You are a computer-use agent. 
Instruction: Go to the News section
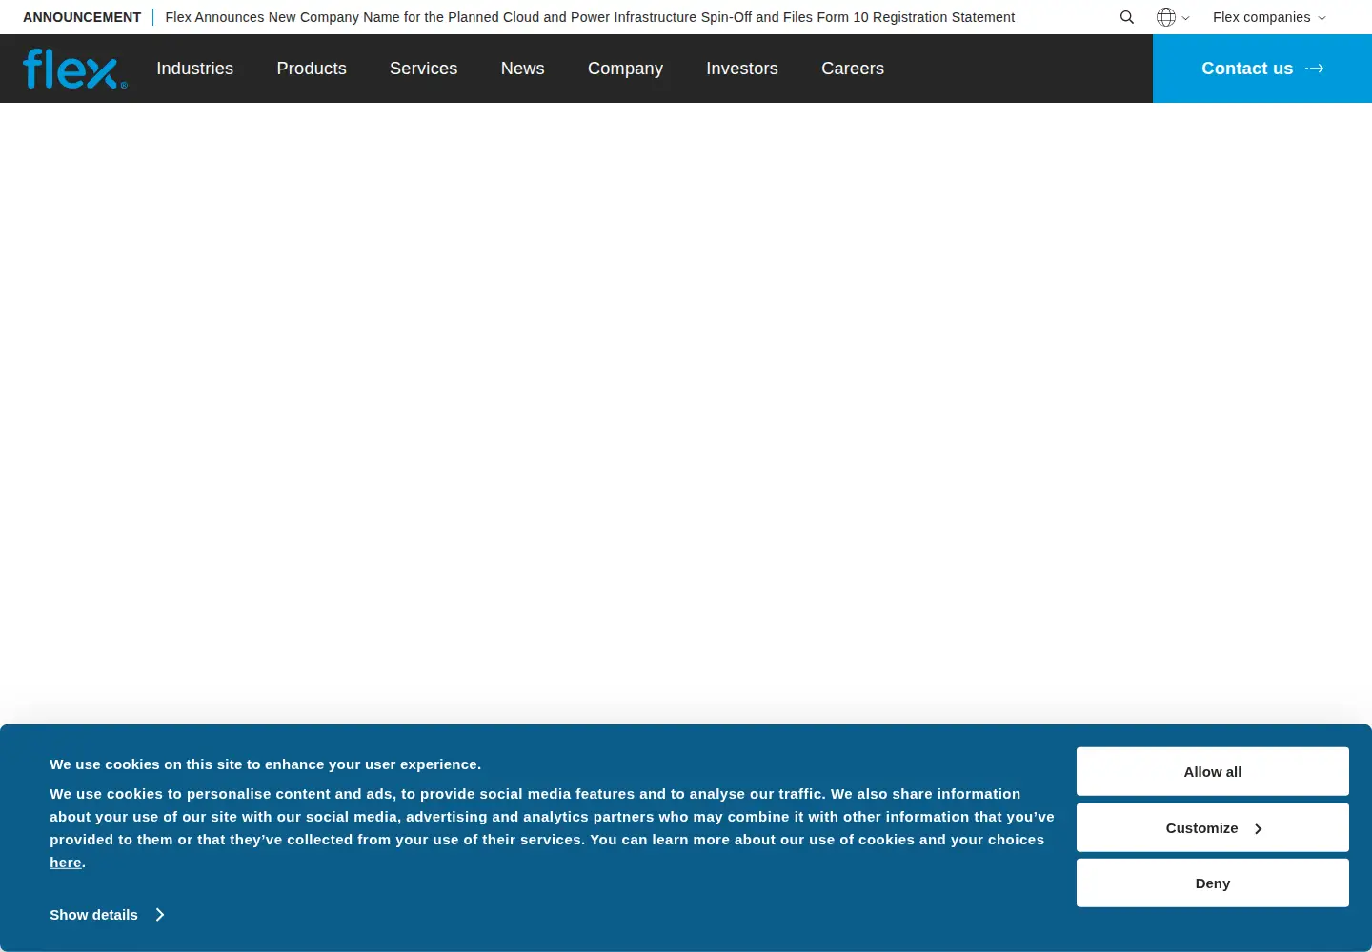click(x=523, y=69)
